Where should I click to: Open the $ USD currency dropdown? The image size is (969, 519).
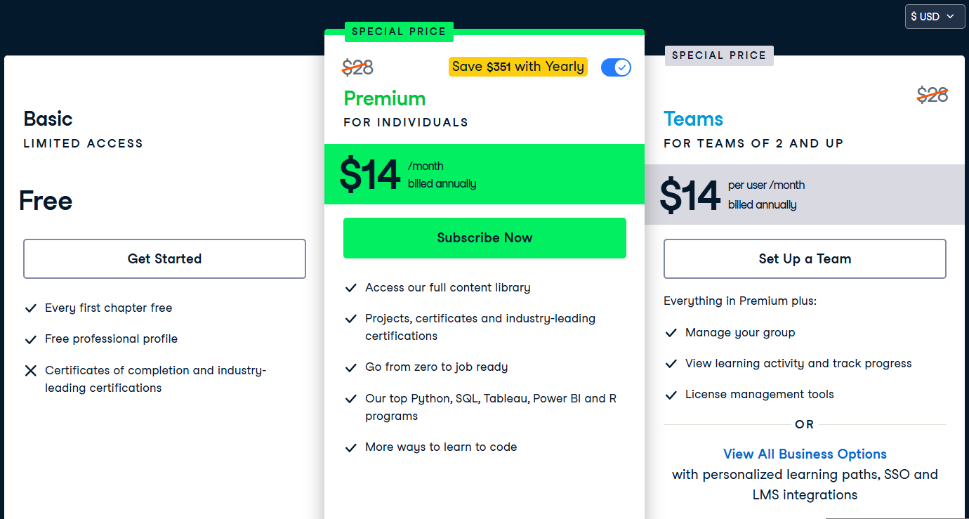coord(935,16)
